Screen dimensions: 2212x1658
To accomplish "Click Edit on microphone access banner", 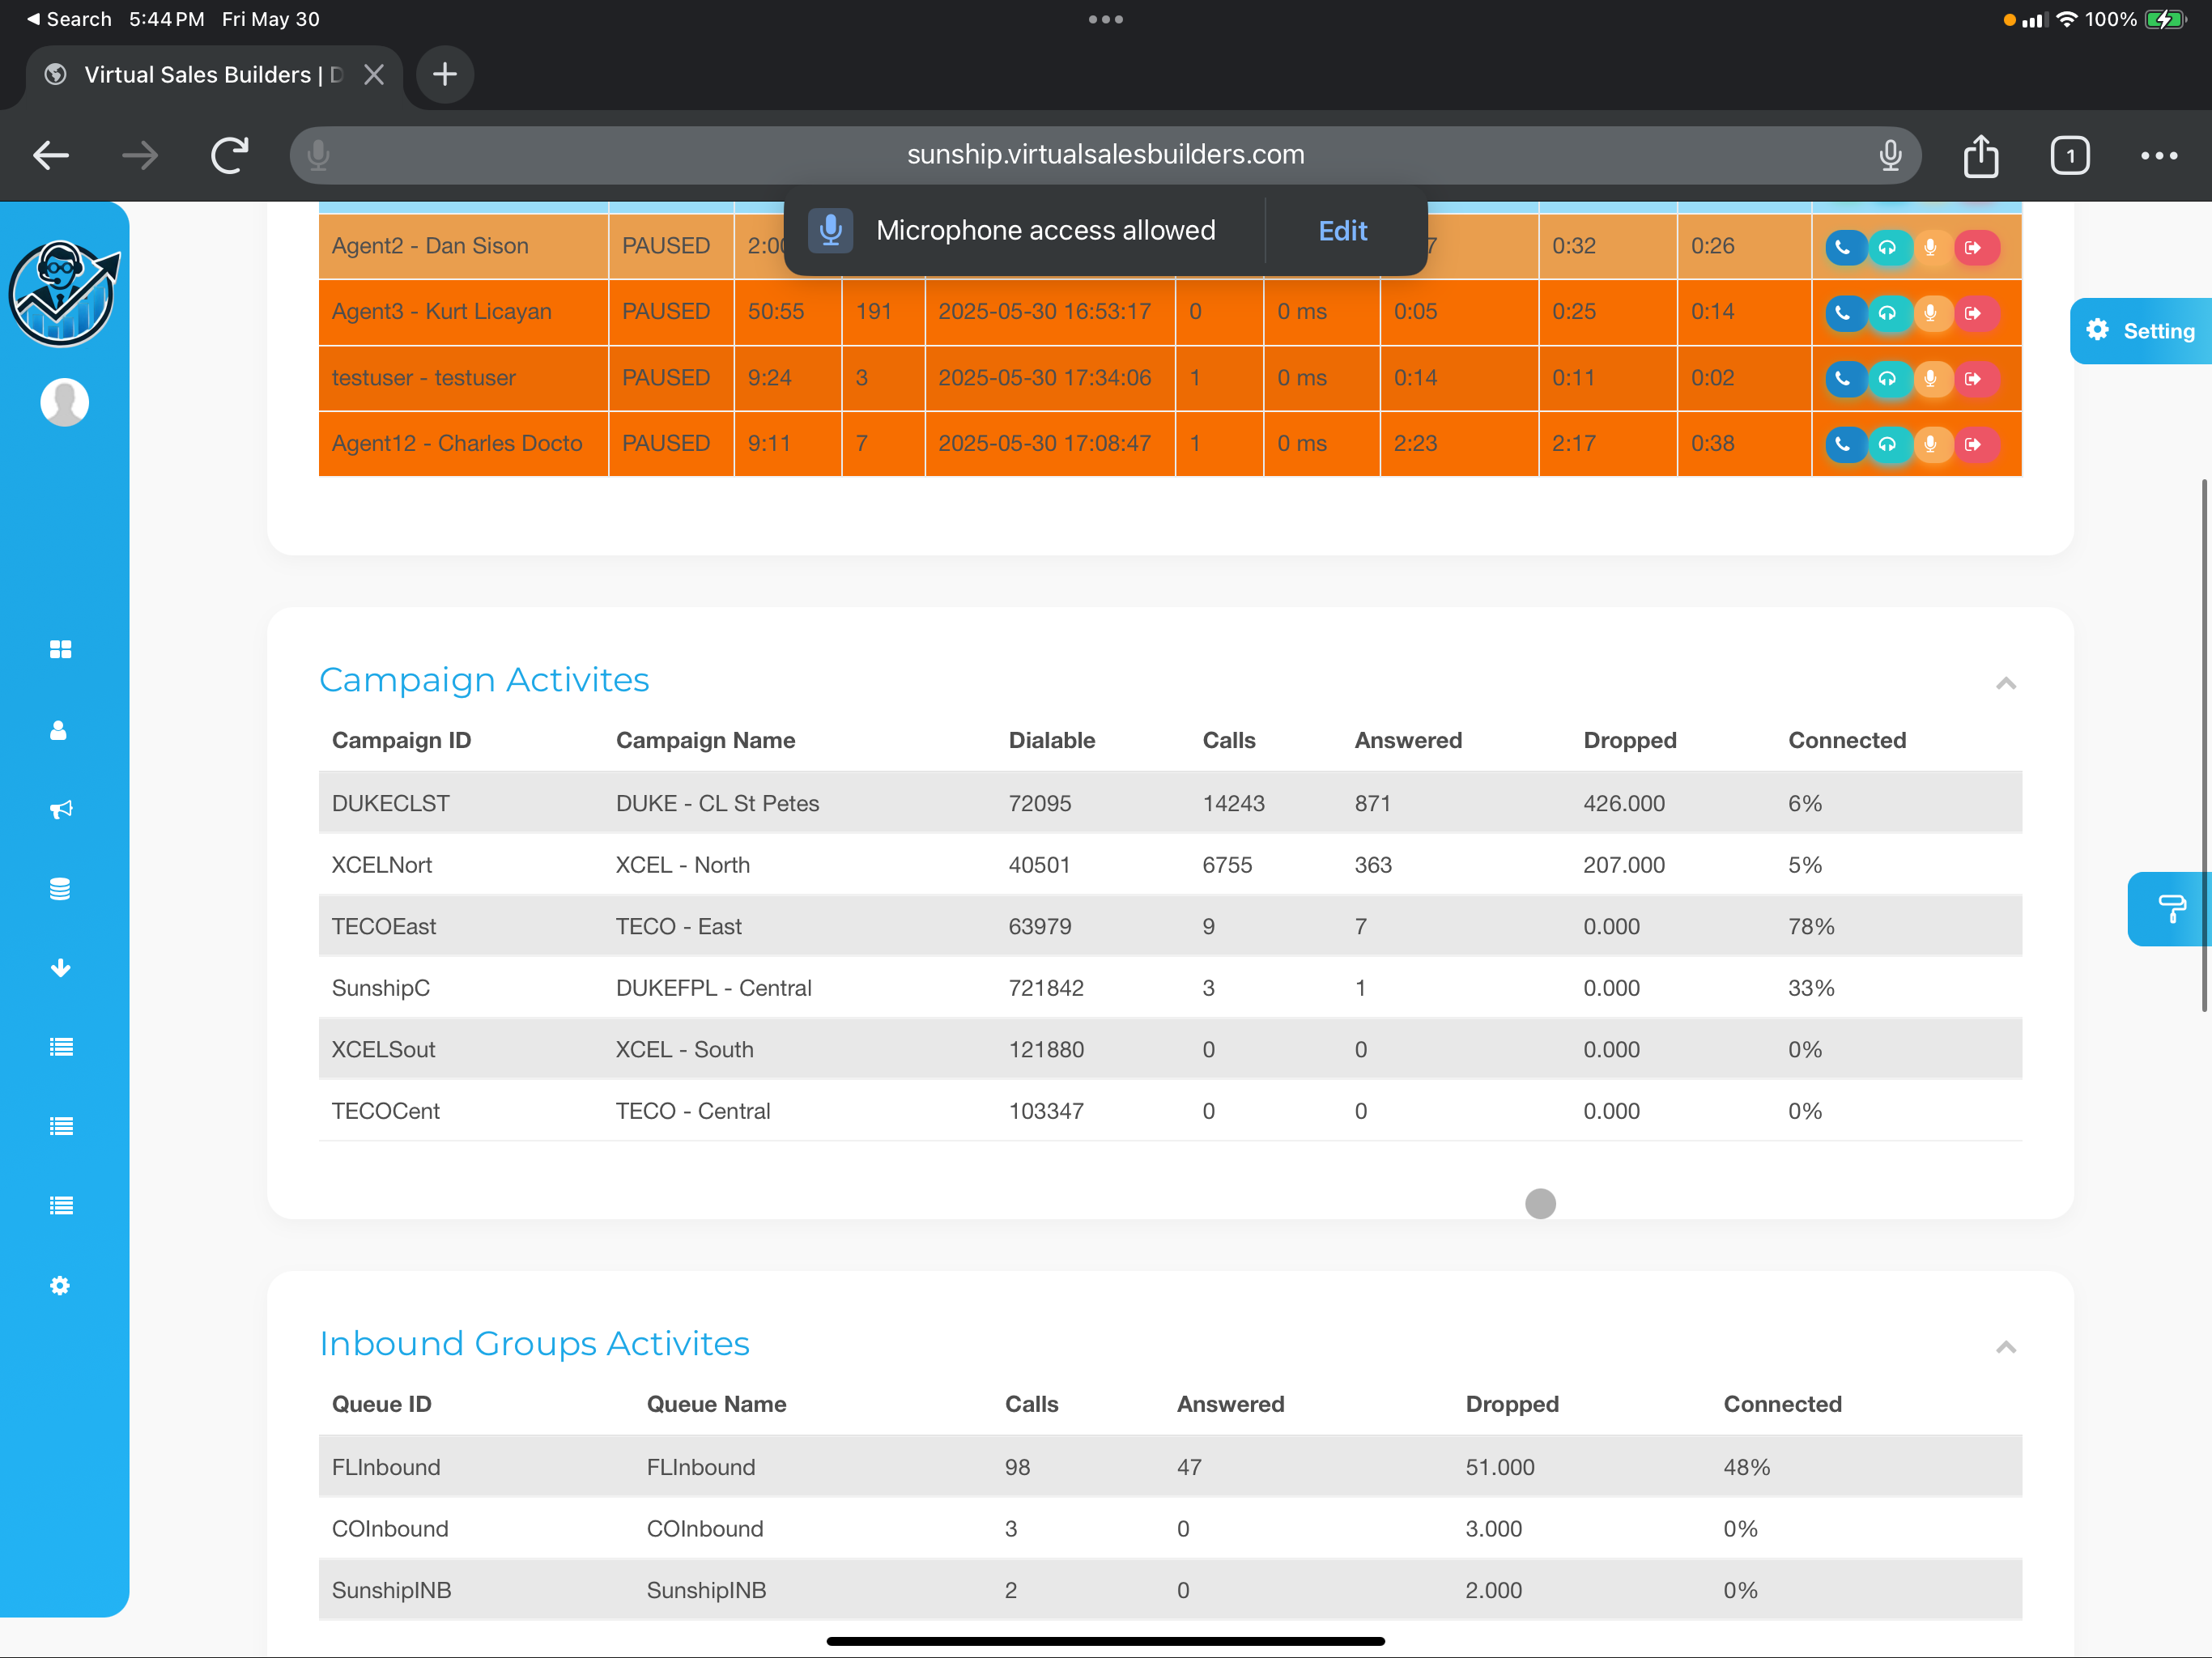I will point(1342,231).
